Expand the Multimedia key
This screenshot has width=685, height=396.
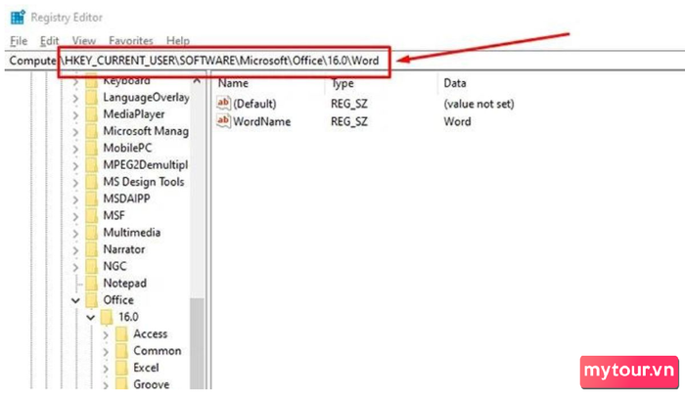(75, 234)
